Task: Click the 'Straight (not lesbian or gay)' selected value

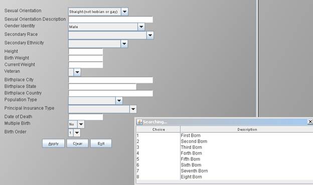Action: tap(93, 12)
